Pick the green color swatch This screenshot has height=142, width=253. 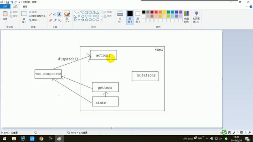pos(168,12)
